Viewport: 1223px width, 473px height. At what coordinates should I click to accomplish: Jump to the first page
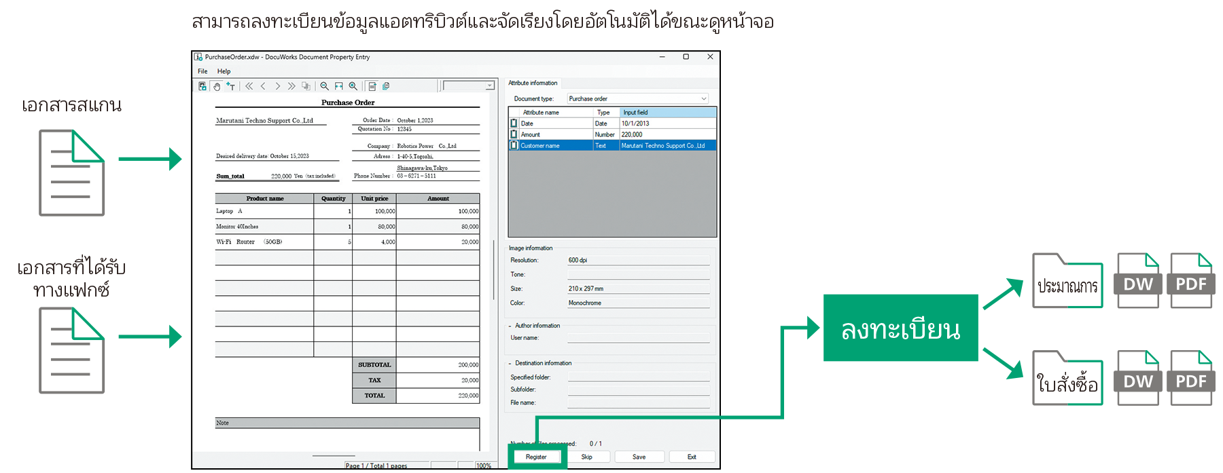point(249,86)
